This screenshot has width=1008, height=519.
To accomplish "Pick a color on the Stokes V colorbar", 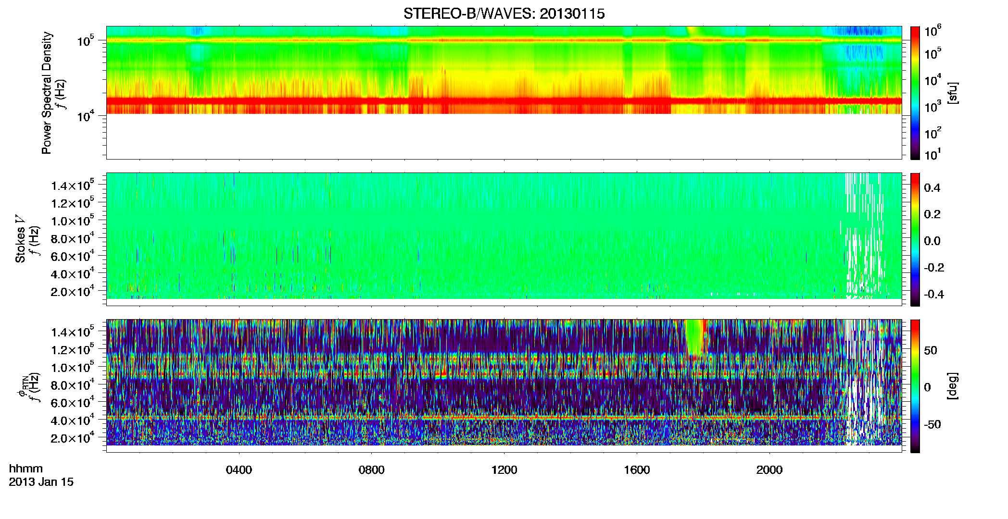I will tap(915, 239).
